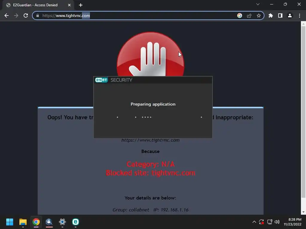306x229 pixels.
Task: Click 'IP: 192.168.1.16' text
Action: (171, 210)
